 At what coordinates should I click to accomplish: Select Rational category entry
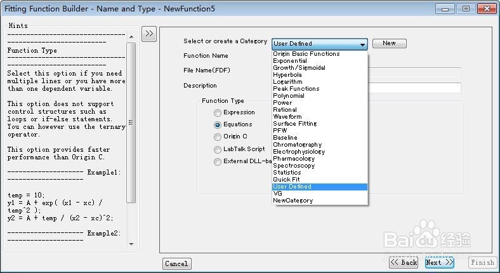[320, 110]
